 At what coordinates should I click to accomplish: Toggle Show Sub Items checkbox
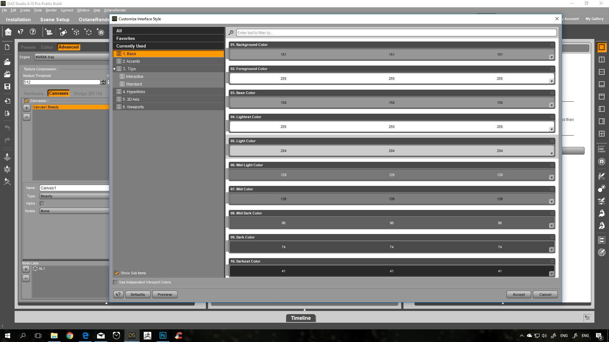point(117,273)
